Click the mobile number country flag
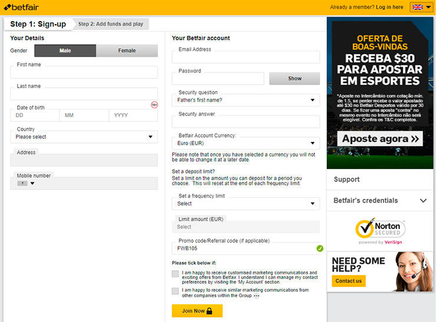This screenshot has width=436, height=322. [x=22, y=183]
